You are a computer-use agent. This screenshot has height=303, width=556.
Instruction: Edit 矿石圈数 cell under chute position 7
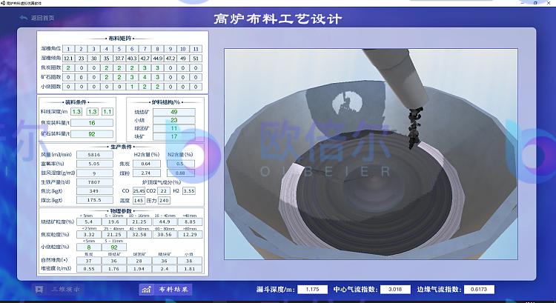click(145, 77)
